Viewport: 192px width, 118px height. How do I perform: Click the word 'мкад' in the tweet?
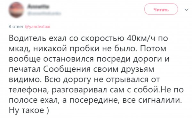tap(20, 49)
